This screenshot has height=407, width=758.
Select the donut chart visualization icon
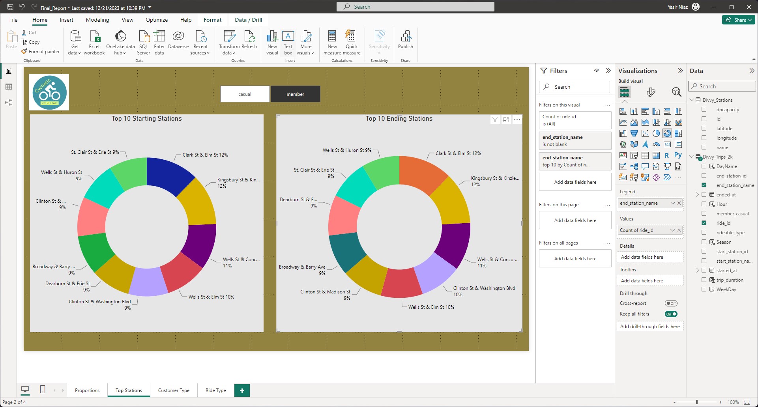coord(667,133)
